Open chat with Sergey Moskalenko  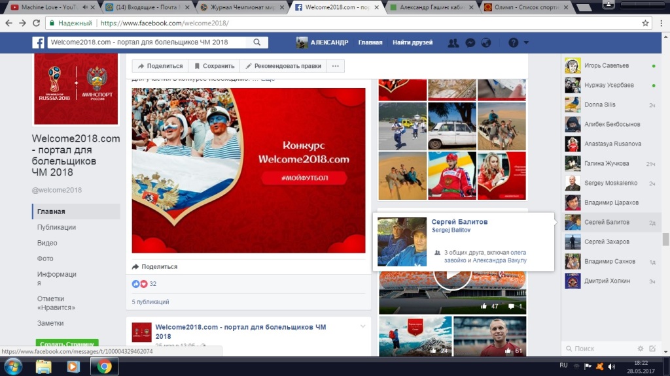click(610, 183)
